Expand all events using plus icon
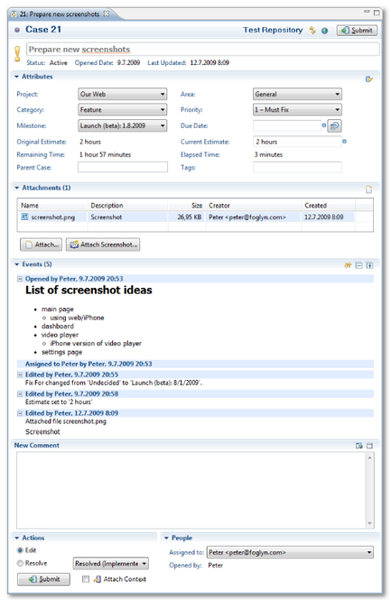391x600 pixels. [369, 265]
